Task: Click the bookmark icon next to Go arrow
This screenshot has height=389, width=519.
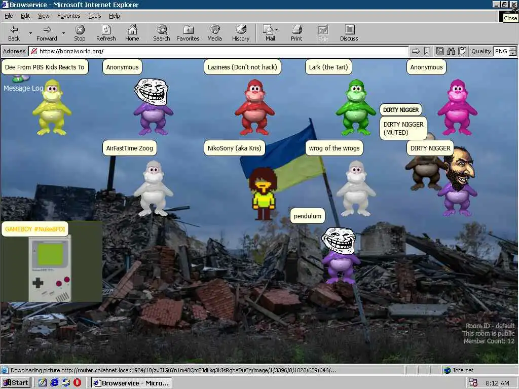Action: click(x=427, y=51)
